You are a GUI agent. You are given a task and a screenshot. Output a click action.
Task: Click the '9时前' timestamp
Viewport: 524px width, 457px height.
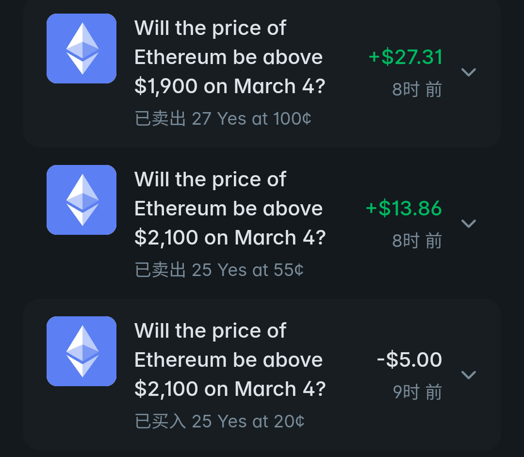click(417, 392)
